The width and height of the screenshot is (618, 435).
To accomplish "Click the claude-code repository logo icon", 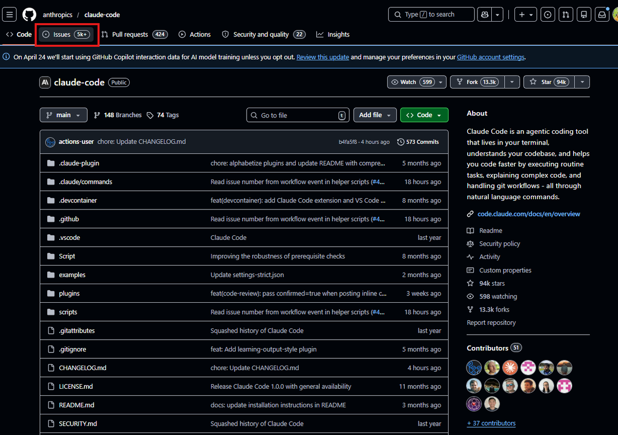I will tap(45, 82).
